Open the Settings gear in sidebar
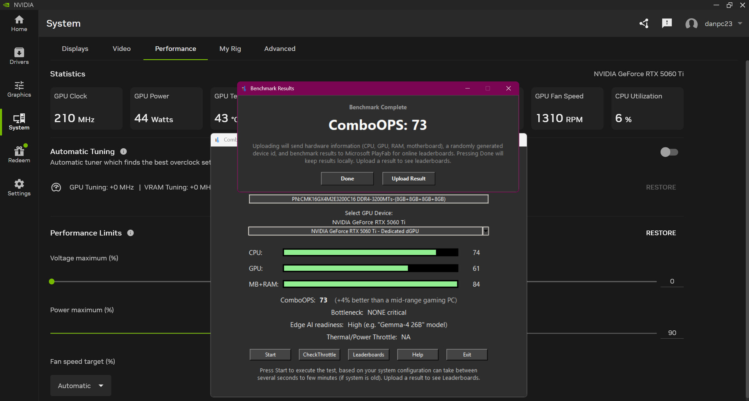Screen dimensions: 749x401 pos(19,188)
